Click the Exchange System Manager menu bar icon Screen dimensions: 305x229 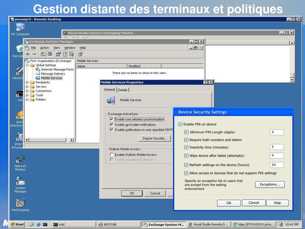tap(27, 48)
